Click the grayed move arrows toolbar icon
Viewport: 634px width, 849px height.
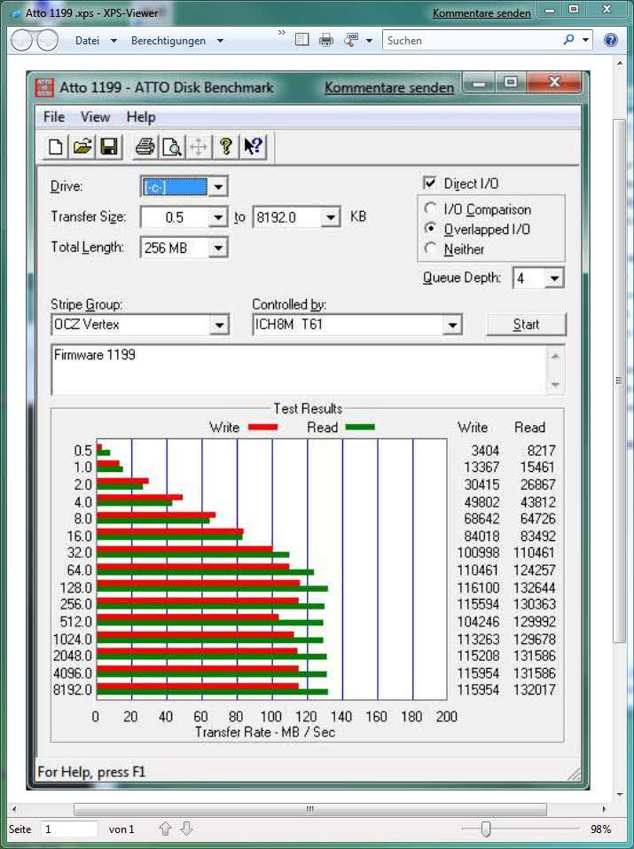(199, 146)
